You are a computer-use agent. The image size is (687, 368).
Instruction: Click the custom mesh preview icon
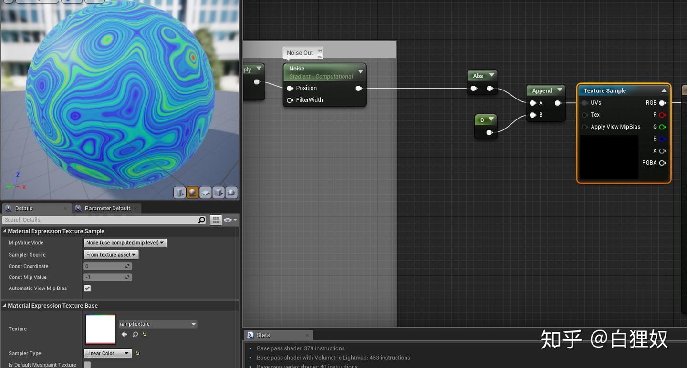tap(231, 192)
